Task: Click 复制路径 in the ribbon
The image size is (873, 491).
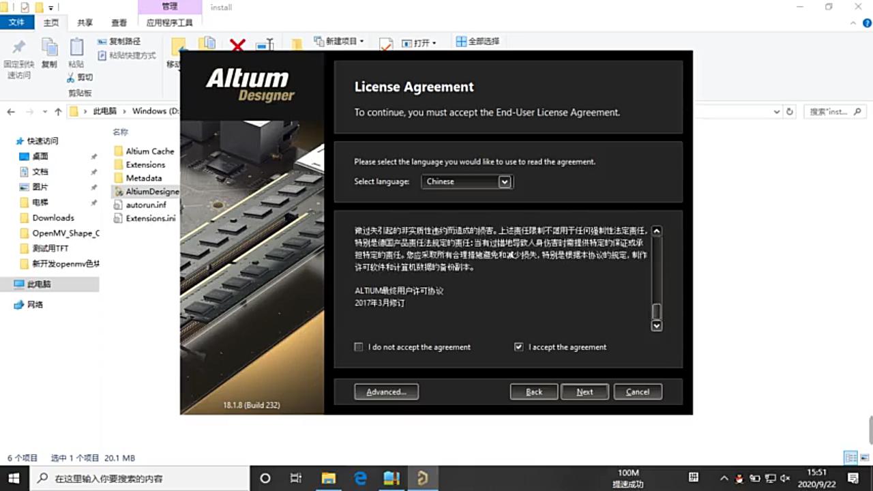Action: coord(119,42)
